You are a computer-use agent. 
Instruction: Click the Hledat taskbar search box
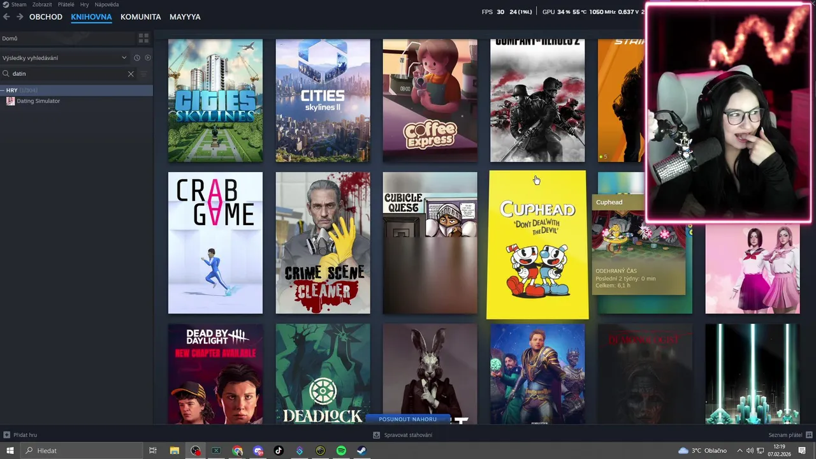tap(81, 451)
